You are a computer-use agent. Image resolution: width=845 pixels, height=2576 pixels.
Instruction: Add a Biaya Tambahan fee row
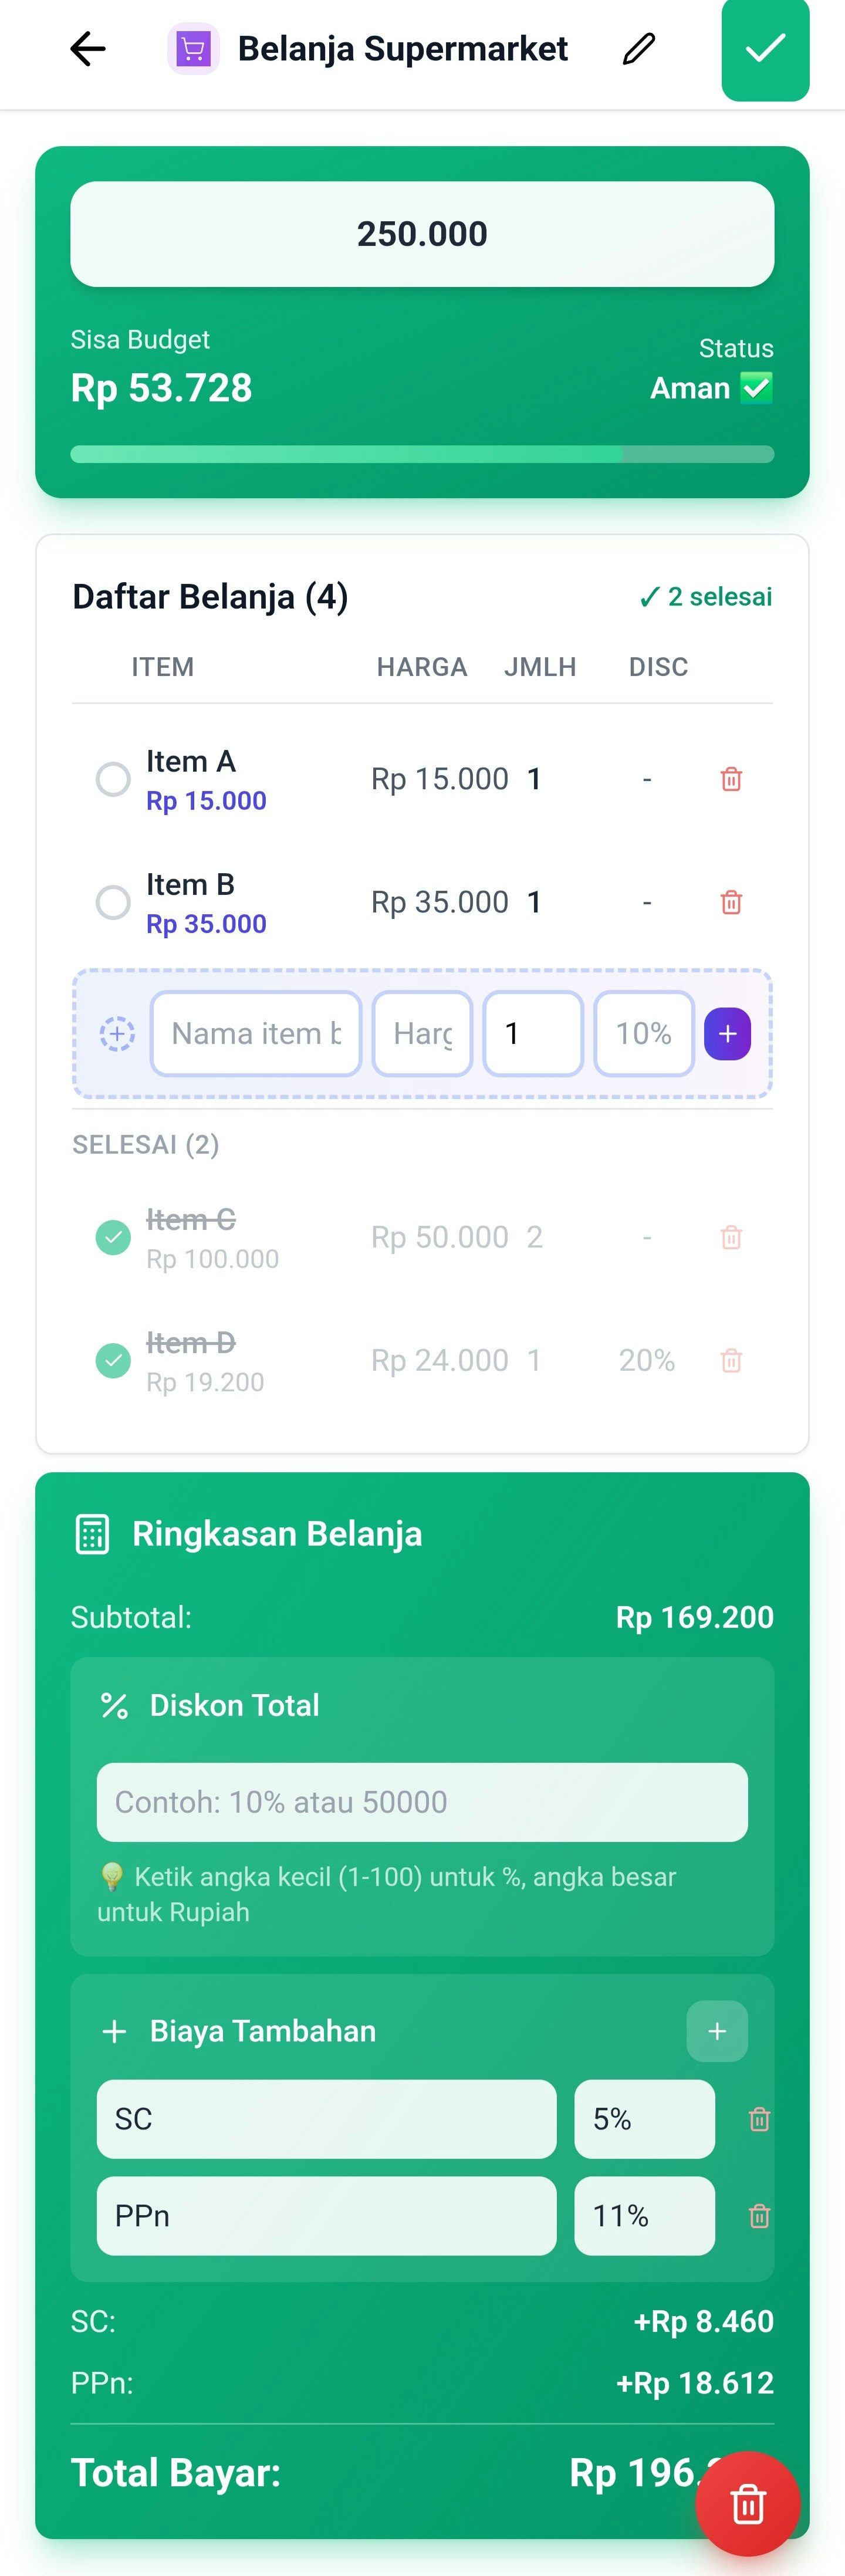point(716,2031)
